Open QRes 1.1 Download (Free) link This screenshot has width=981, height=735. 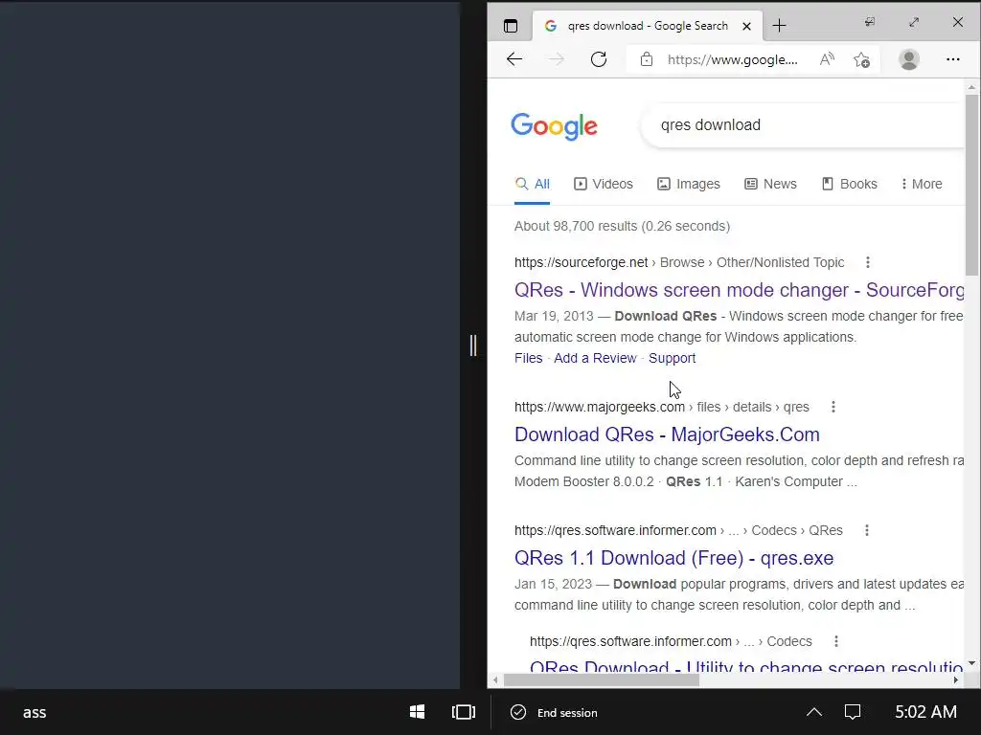click(673, 558)
